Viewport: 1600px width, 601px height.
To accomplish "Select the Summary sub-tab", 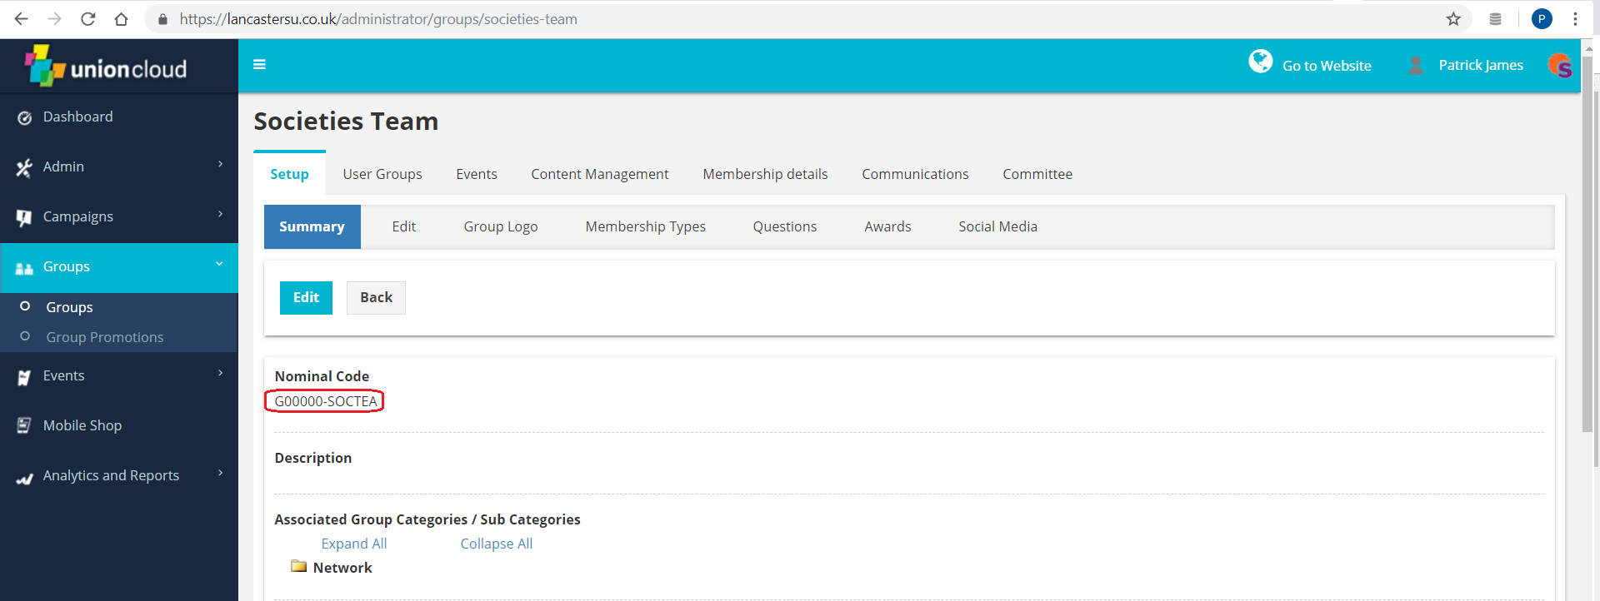I will (312, 226).
